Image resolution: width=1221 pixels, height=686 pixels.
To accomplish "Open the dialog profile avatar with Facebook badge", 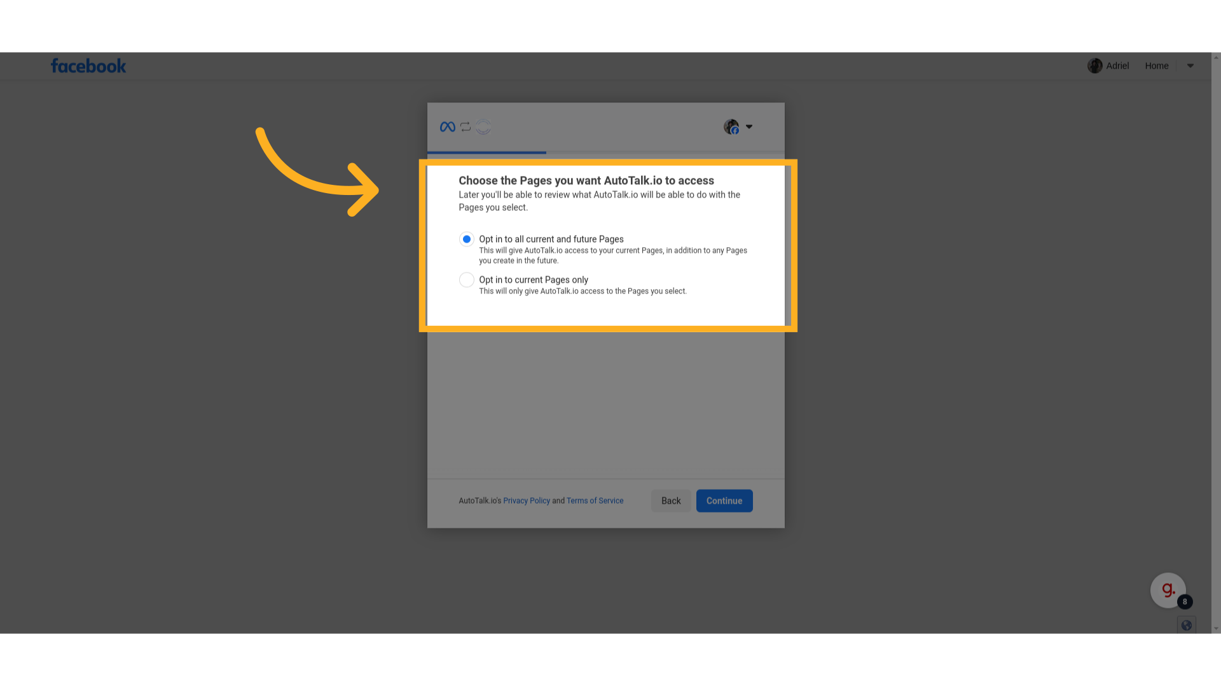I will [x=731, y=127].
